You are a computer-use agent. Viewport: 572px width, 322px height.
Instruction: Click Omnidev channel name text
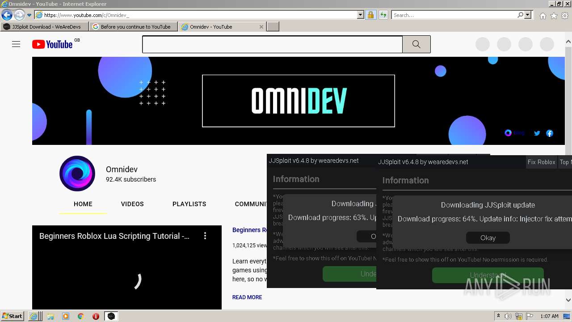tap(122, 169)
